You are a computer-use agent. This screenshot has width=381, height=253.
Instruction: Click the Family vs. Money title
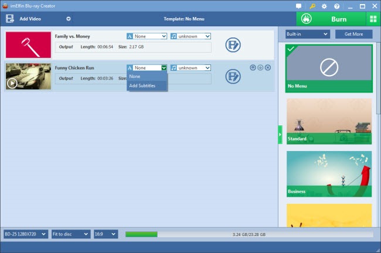(x=73, y=36)
